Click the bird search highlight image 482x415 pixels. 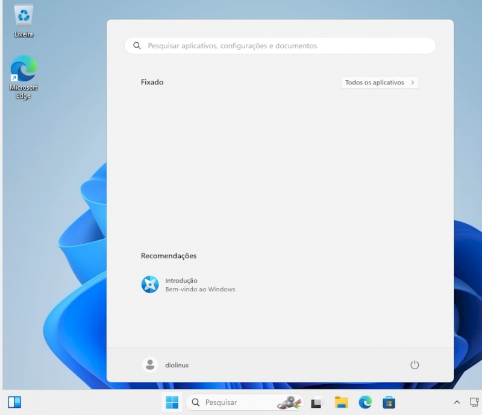(289, 402)
